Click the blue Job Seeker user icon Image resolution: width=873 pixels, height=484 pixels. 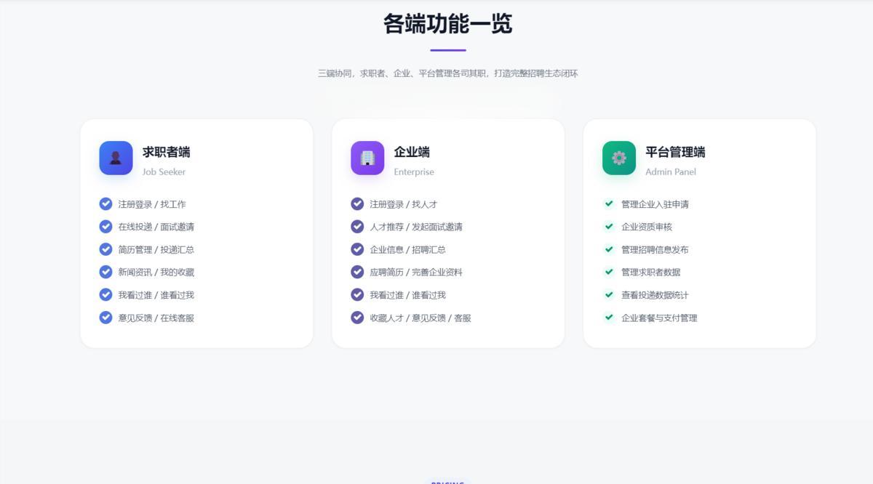pyautogui.click(x=116, y=158)
